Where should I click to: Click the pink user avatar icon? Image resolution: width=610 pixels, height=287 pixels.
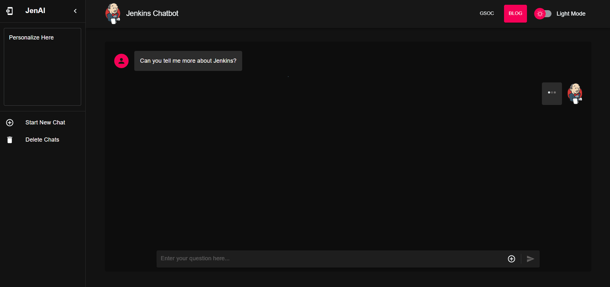(121, 61)
